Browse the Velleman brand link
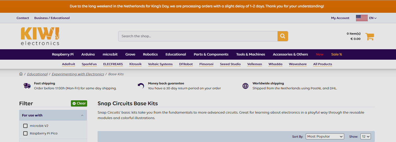The image size is (396, 142). (255, 64)
